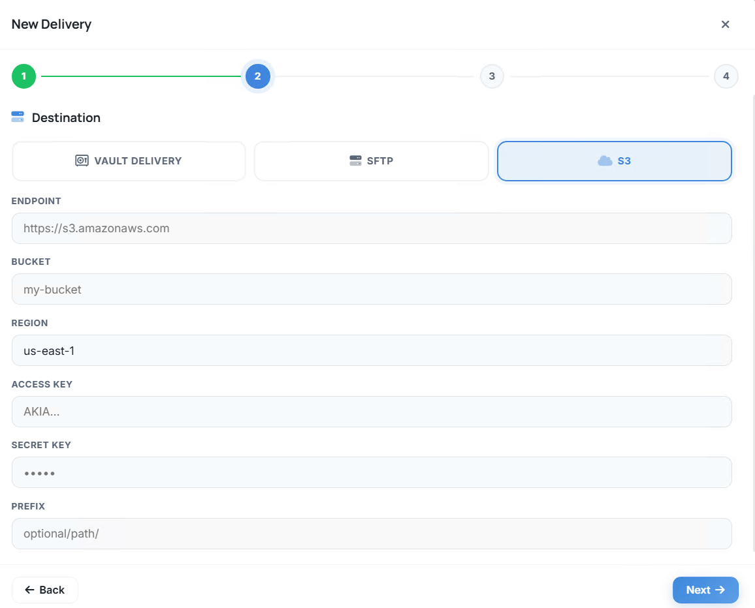Click the Destination server icon

click(18, 117)
